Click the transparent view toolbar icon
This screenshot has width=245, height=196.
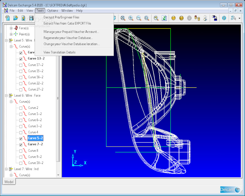pos(205,18)
